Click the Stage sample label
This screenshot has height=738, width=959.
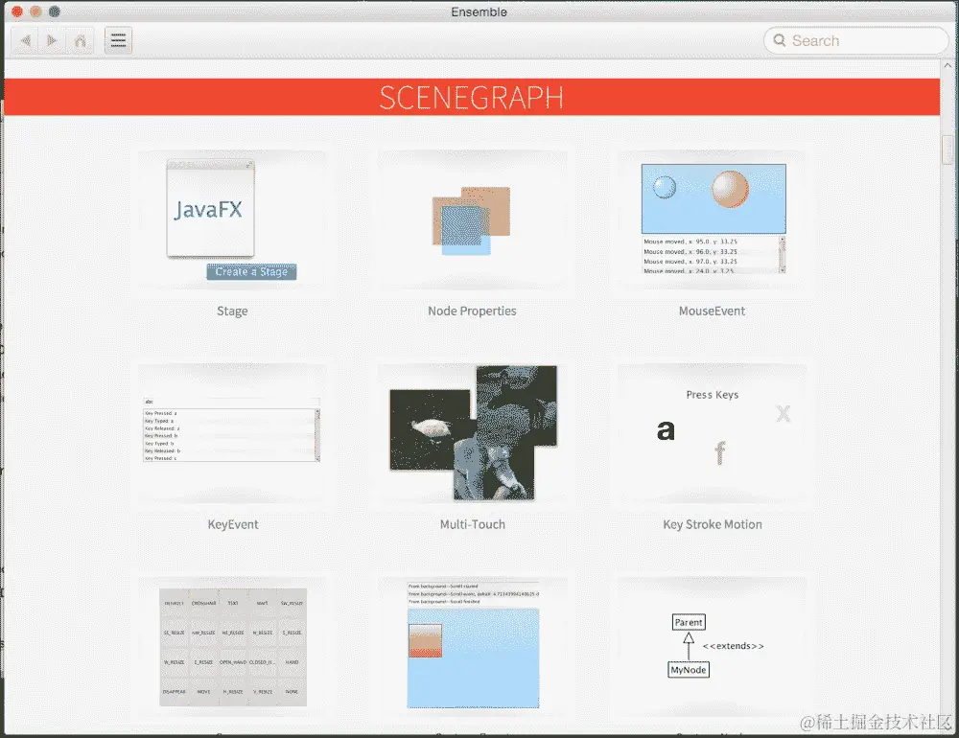tap(232, 311)
